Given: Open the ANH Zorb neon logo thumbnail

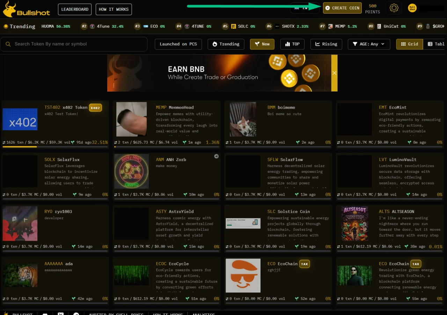Looking at the screenshot, I should 132,171.
